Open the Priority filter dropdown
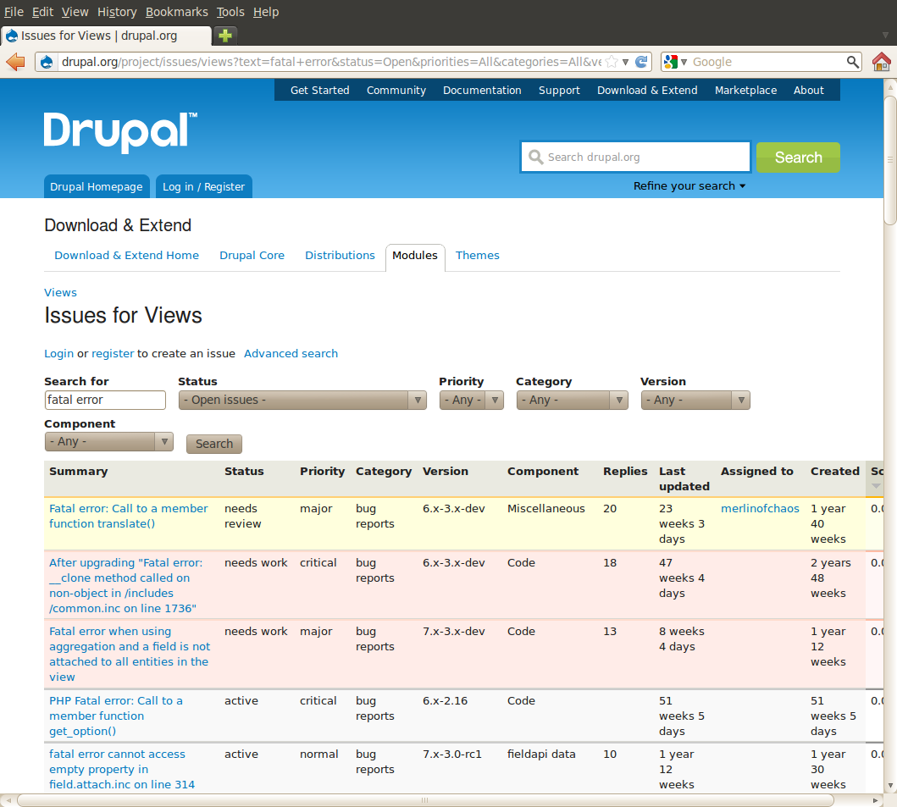The height and width of the screenshot is (807, 897). pos(472,400)
